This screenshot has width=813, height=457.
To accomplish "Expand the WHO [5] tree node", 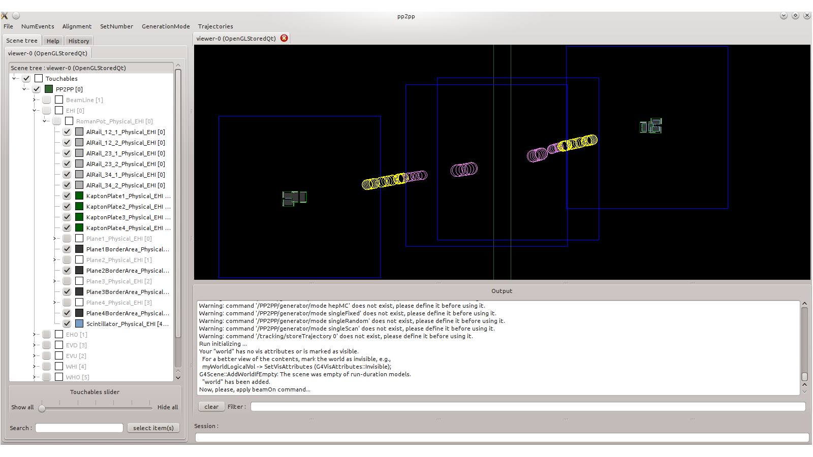I will pos(34,377).
